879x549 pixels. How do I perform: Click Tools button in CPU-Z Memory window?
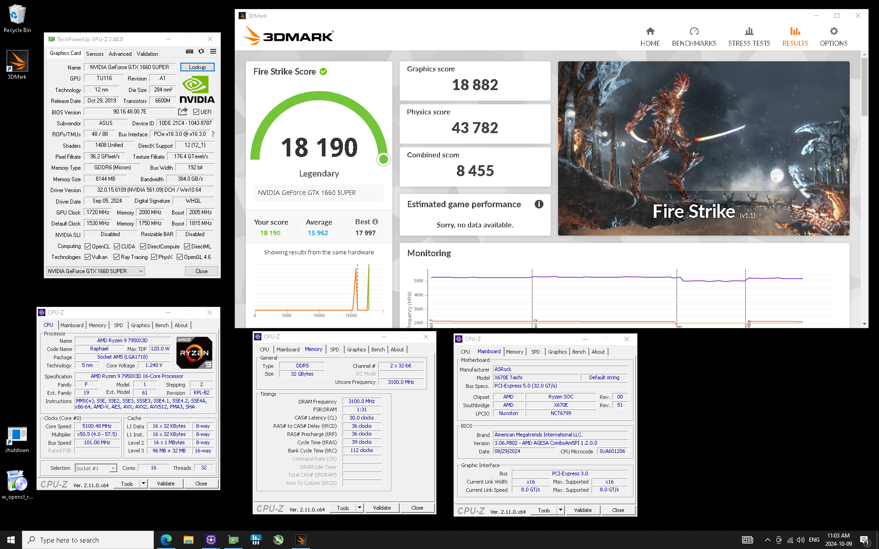[343, 508]
